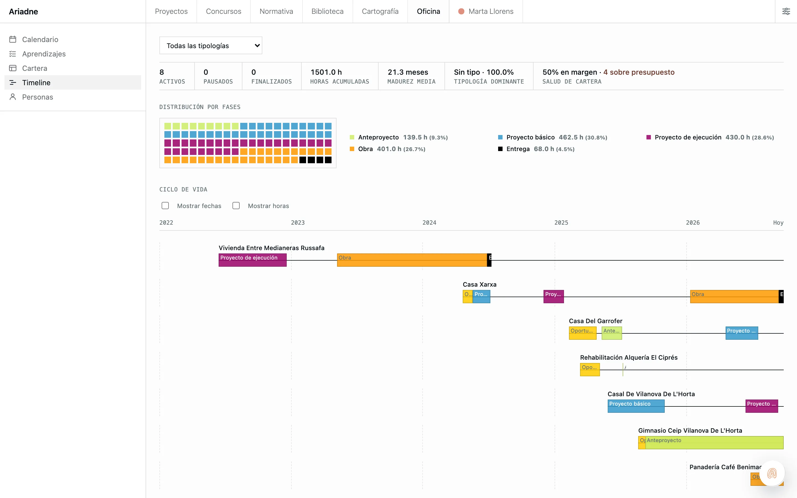Click the phase distribution waffle chart
797x498 pixels.
[x=248, y=143]
